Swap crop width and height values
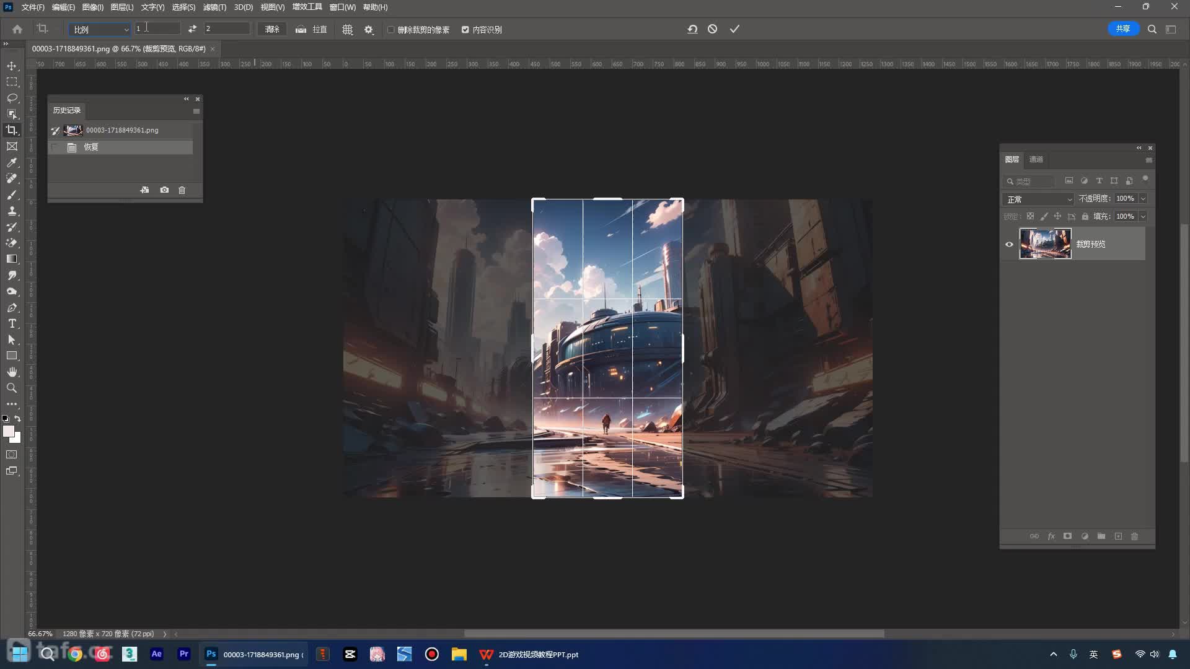The width and height of the screenshot is (1190, 669). coord(192,29)
